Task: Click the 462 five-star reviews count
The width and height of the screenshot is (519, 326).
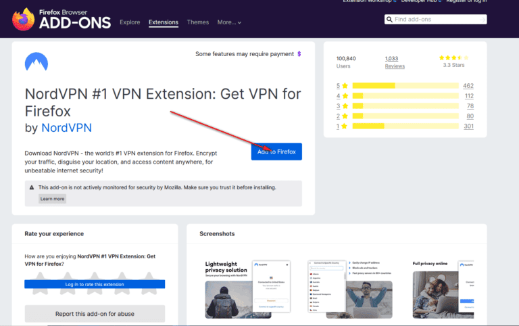Action: (x=468, y=86)
